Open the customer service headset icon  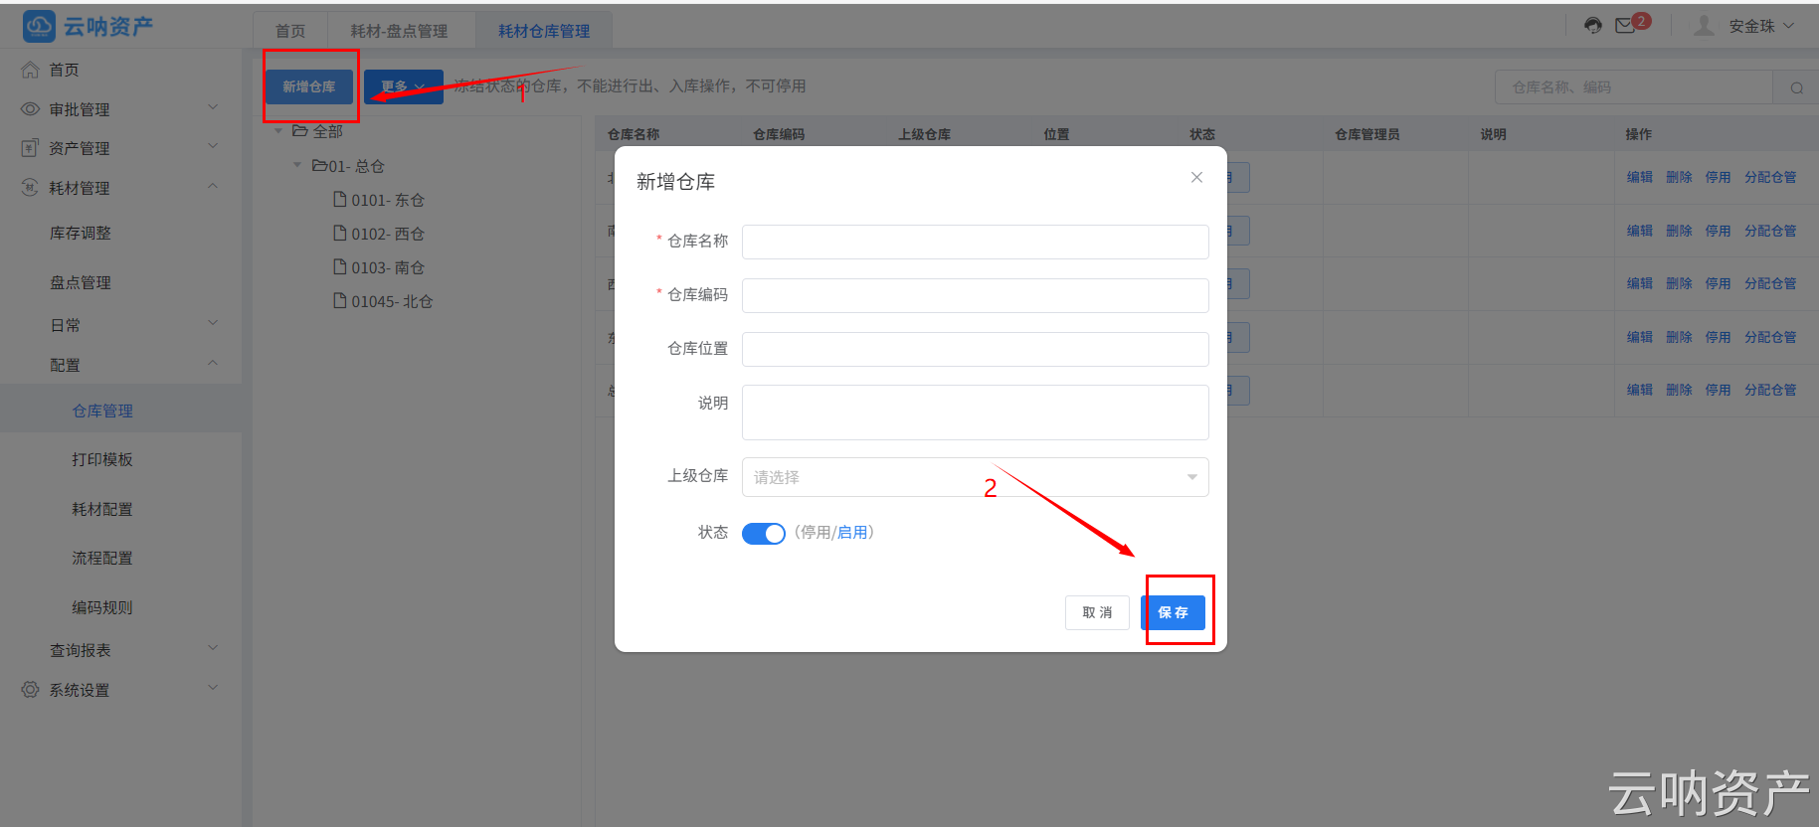point(1593,26)
